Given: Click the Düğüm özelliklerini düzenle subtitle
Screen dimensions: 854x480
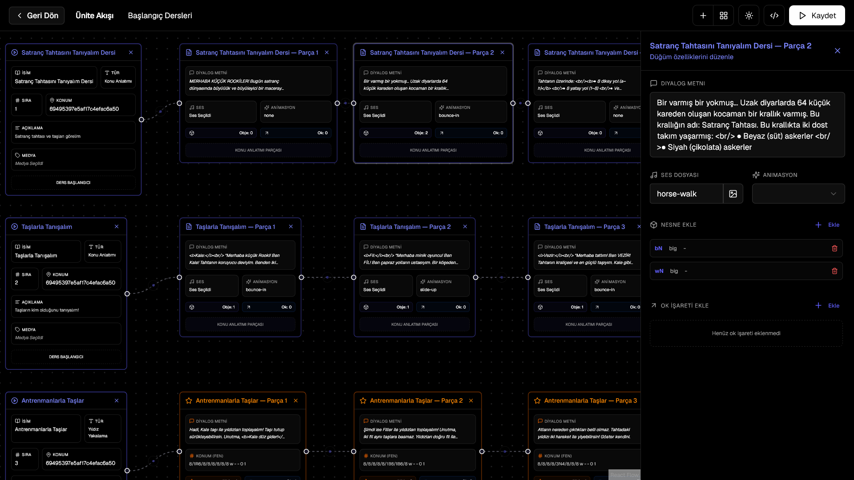Looking at the screenshot, I should pyautogui.click(x=692, y=57).
